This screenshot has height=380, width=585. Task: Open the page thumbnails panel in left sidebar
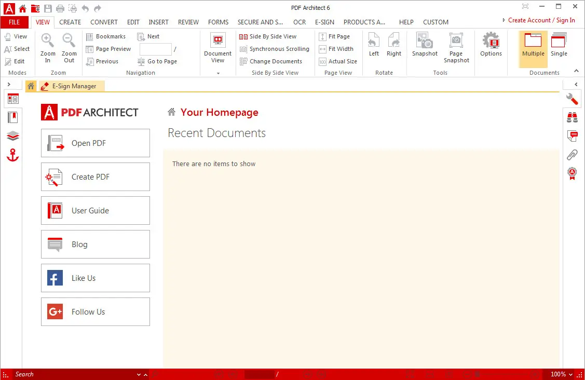click(13, 99)
